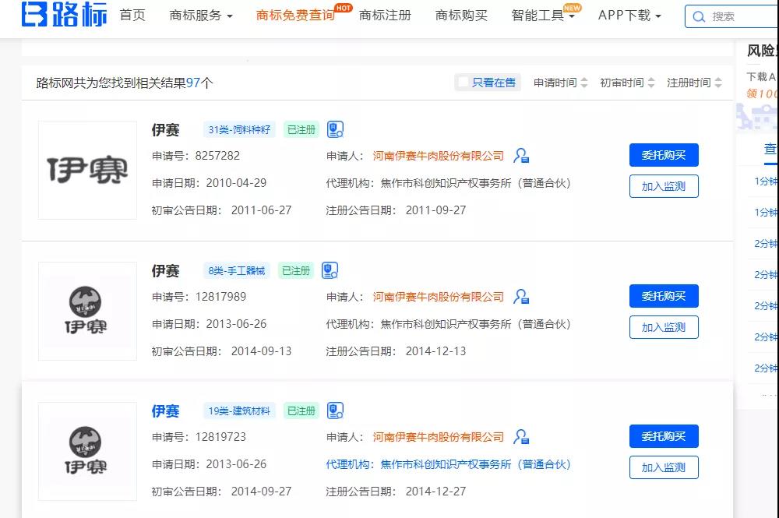Open applicant link in 12817989 row
Image resolution: width=779 pixels, height=518 pixels.
pyautogui.click(x=438, y=297)
